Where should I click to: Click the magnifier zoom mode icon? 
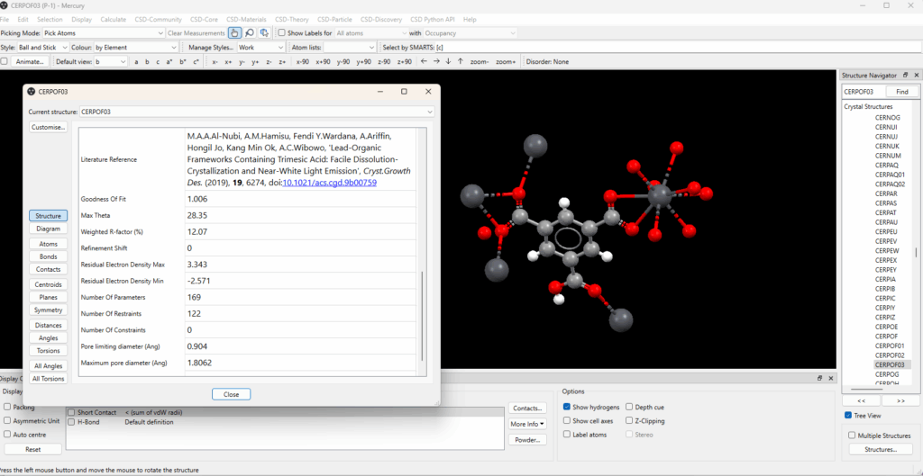[250, 32]
